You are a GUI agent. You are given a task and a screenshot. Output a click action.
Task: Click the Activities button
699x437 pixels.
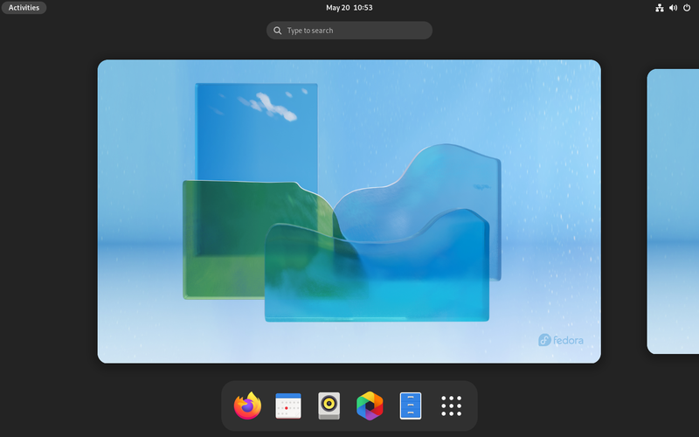24,8
